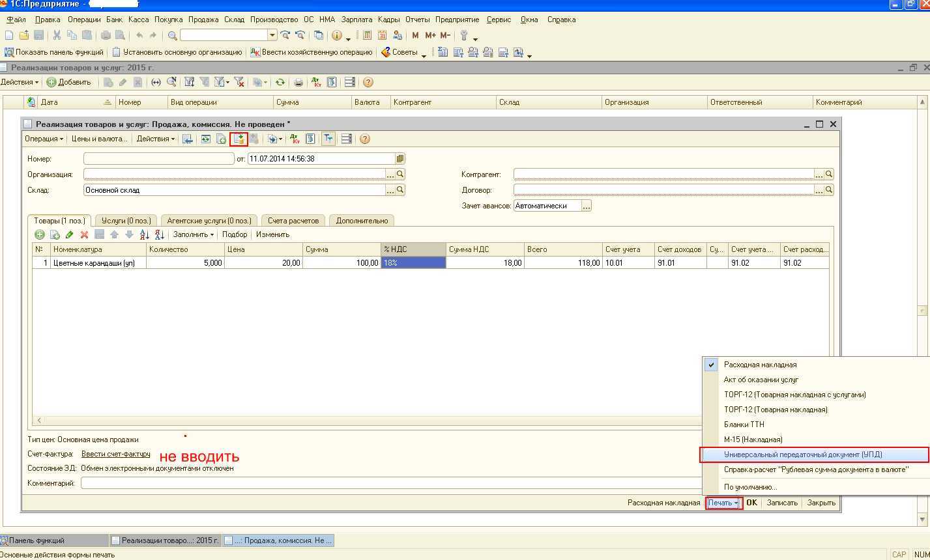Choose Акт об оказании услуг print form
Screen dimensions: 930x560
pos(761,380)
